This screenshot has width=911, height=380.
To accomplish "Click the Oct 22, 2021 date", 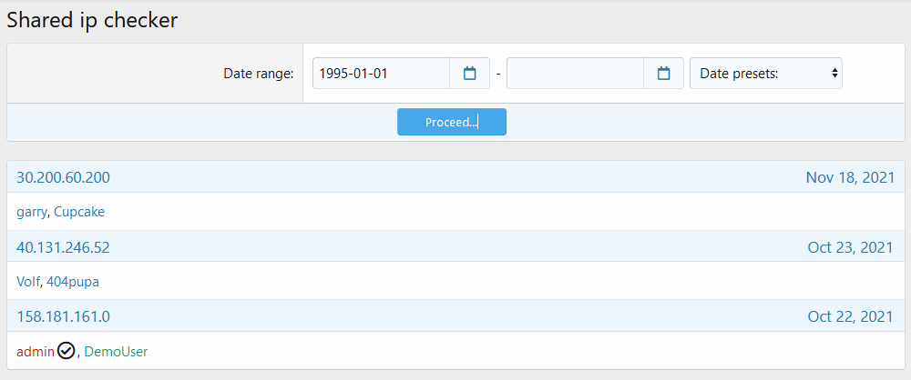I will (x=850, y=316).
